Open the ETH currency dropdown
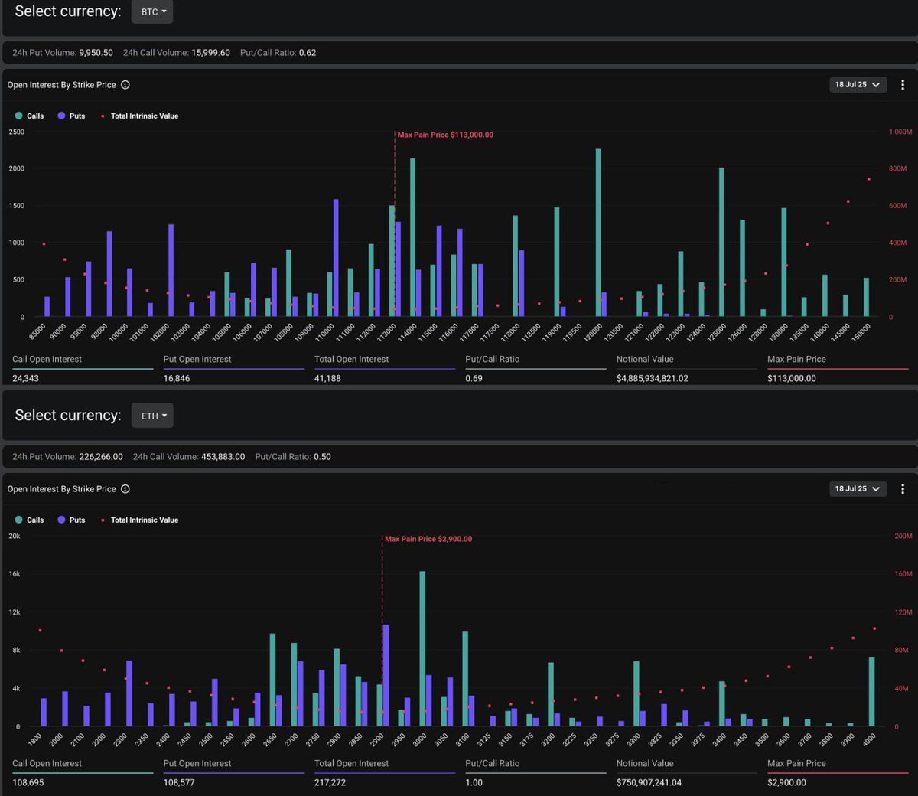The image size is (918, 796). [152, 416]
